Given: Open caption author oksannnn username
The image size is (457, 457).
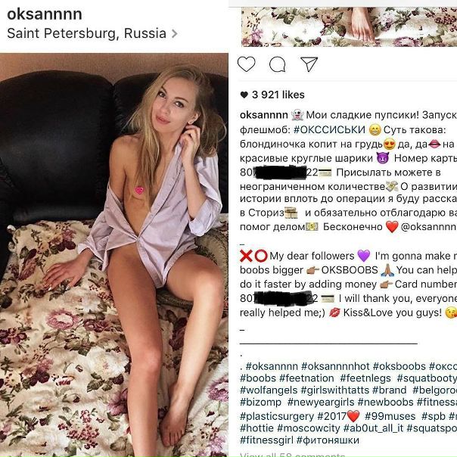Looking at the screenshot, I should click(x=264, y=115).
